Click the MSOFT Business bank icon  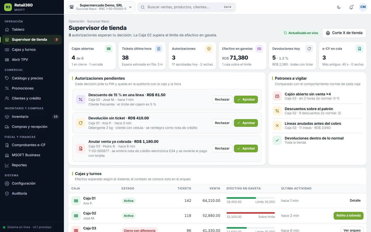click(7, 155)
